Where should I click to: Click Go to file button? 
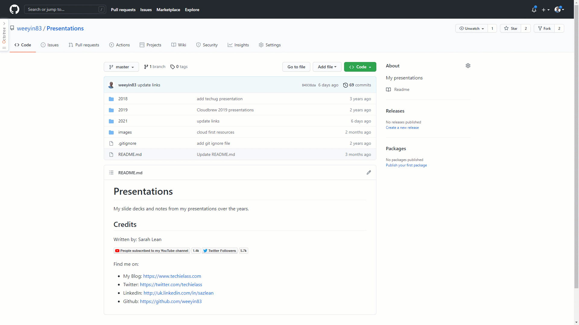click(x=296, y=67)
